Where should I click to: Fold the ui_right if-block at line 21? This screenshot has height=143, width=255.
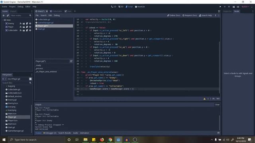pos(80,39)
